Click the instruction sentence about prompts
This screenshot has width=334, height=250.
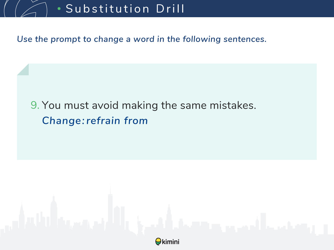[142, 39]
